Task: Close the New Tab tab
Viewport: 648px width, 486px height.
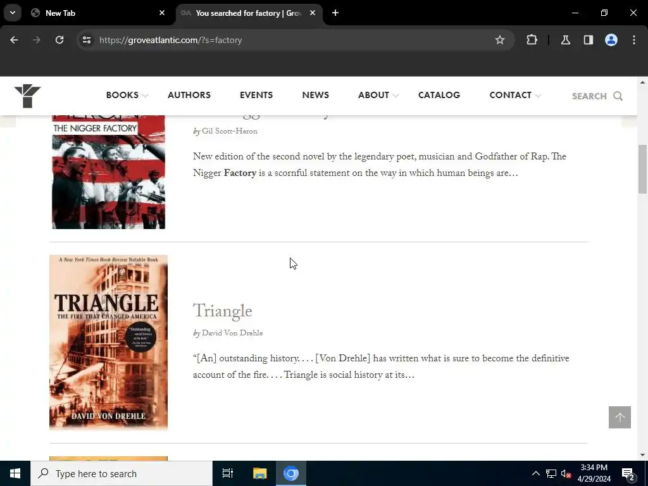Action: click(162, 13)
